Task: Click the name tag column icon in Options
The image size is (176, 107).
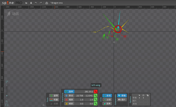Action: (147, 95)
